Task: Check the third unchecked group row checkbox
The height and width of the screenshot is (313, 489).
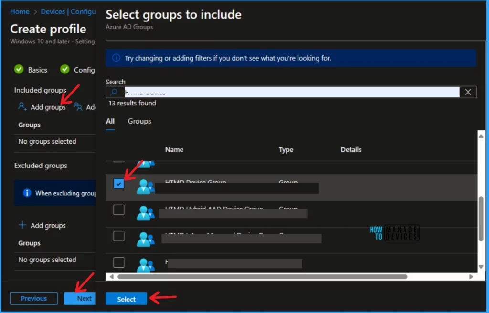Action: [118, 236]
